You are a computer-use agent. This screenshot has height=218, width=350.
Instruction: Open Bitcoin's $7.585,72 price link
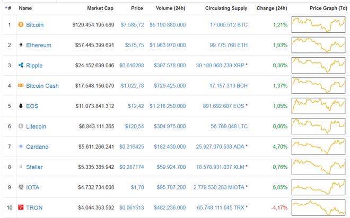coord(132,25)
